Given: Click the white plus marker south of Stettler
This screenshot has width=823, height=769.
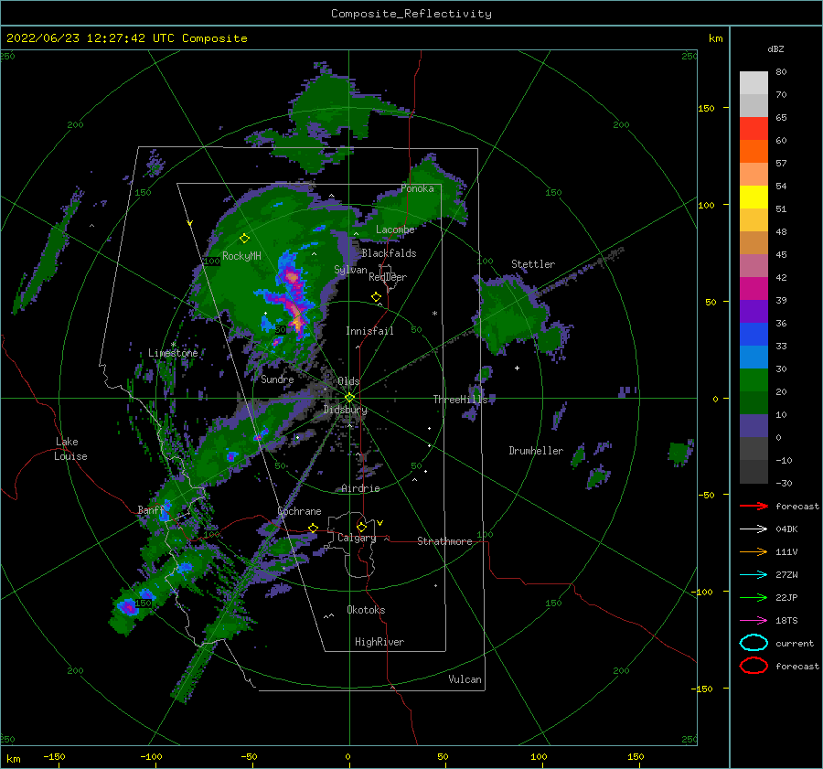Looking at the screenshot, I should (x=517, y=368).
